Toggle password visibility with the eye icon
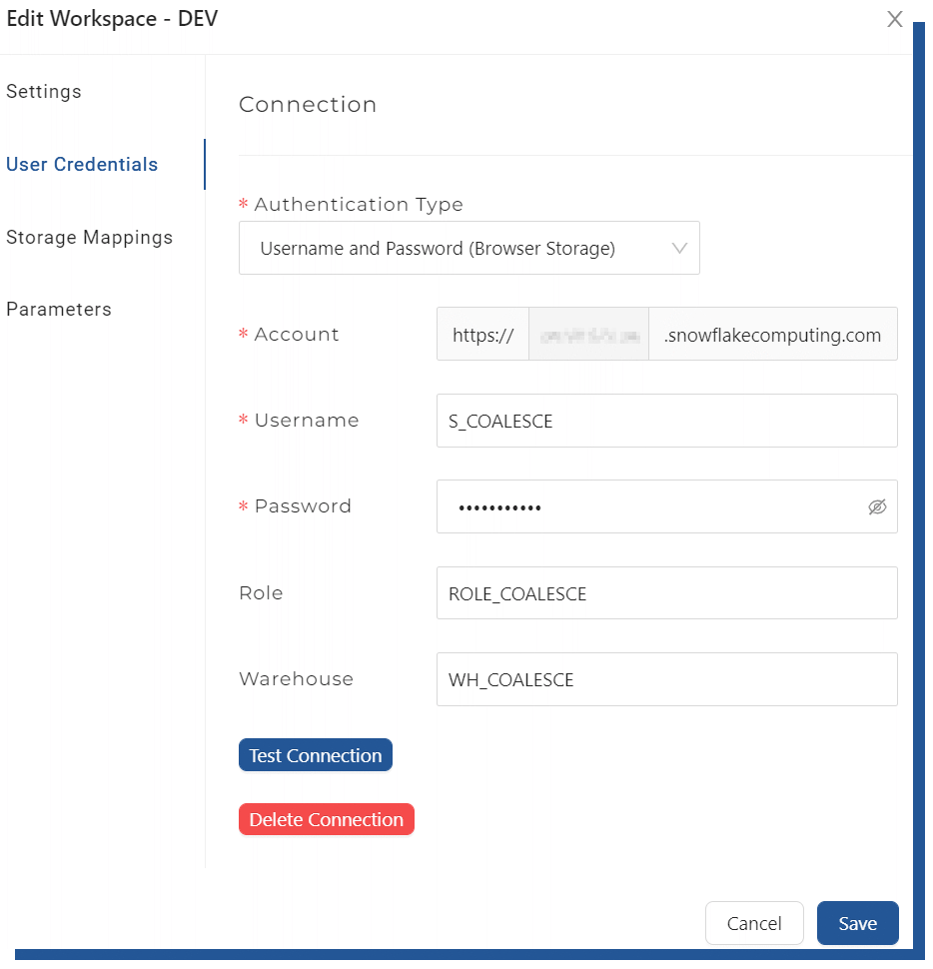Image resolution: width=933 pixels, height=969 pixels. (x=877, y=506)
